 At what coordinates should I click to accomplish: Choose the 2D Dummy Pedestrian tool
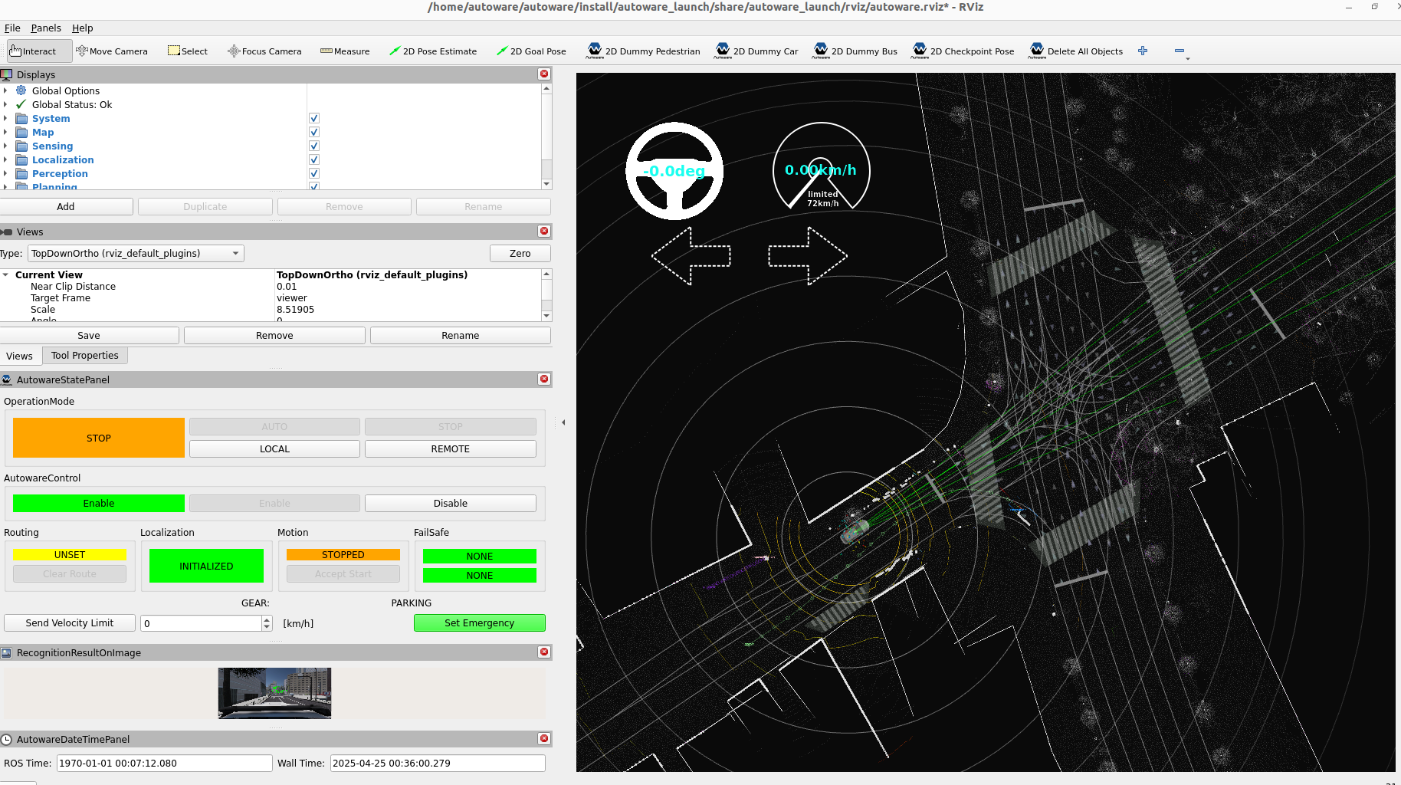[644, 51]
